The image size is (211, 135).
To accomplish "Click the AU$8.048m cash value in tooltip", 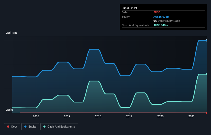I will coord(161,25).
